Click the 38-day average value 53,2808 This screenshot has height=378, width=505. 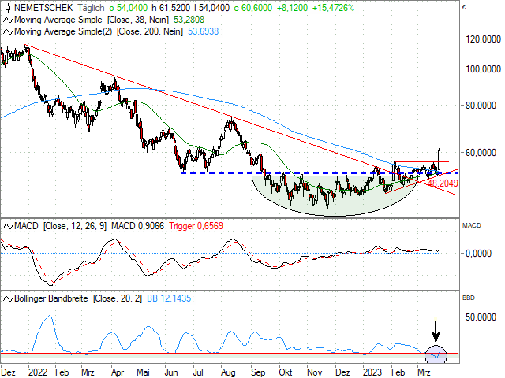coord(189,20)
